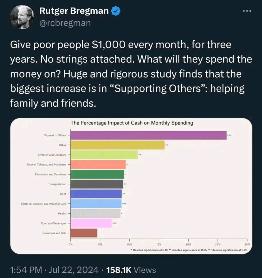Open the @rcbregman handle link
The height and width of the screenshot is (278, 262).
point(65,23)
